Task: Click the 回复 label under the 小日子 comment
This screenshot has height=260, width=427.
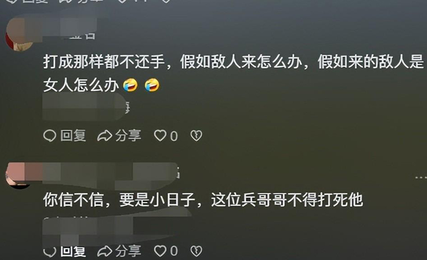Action: point(73,251)
